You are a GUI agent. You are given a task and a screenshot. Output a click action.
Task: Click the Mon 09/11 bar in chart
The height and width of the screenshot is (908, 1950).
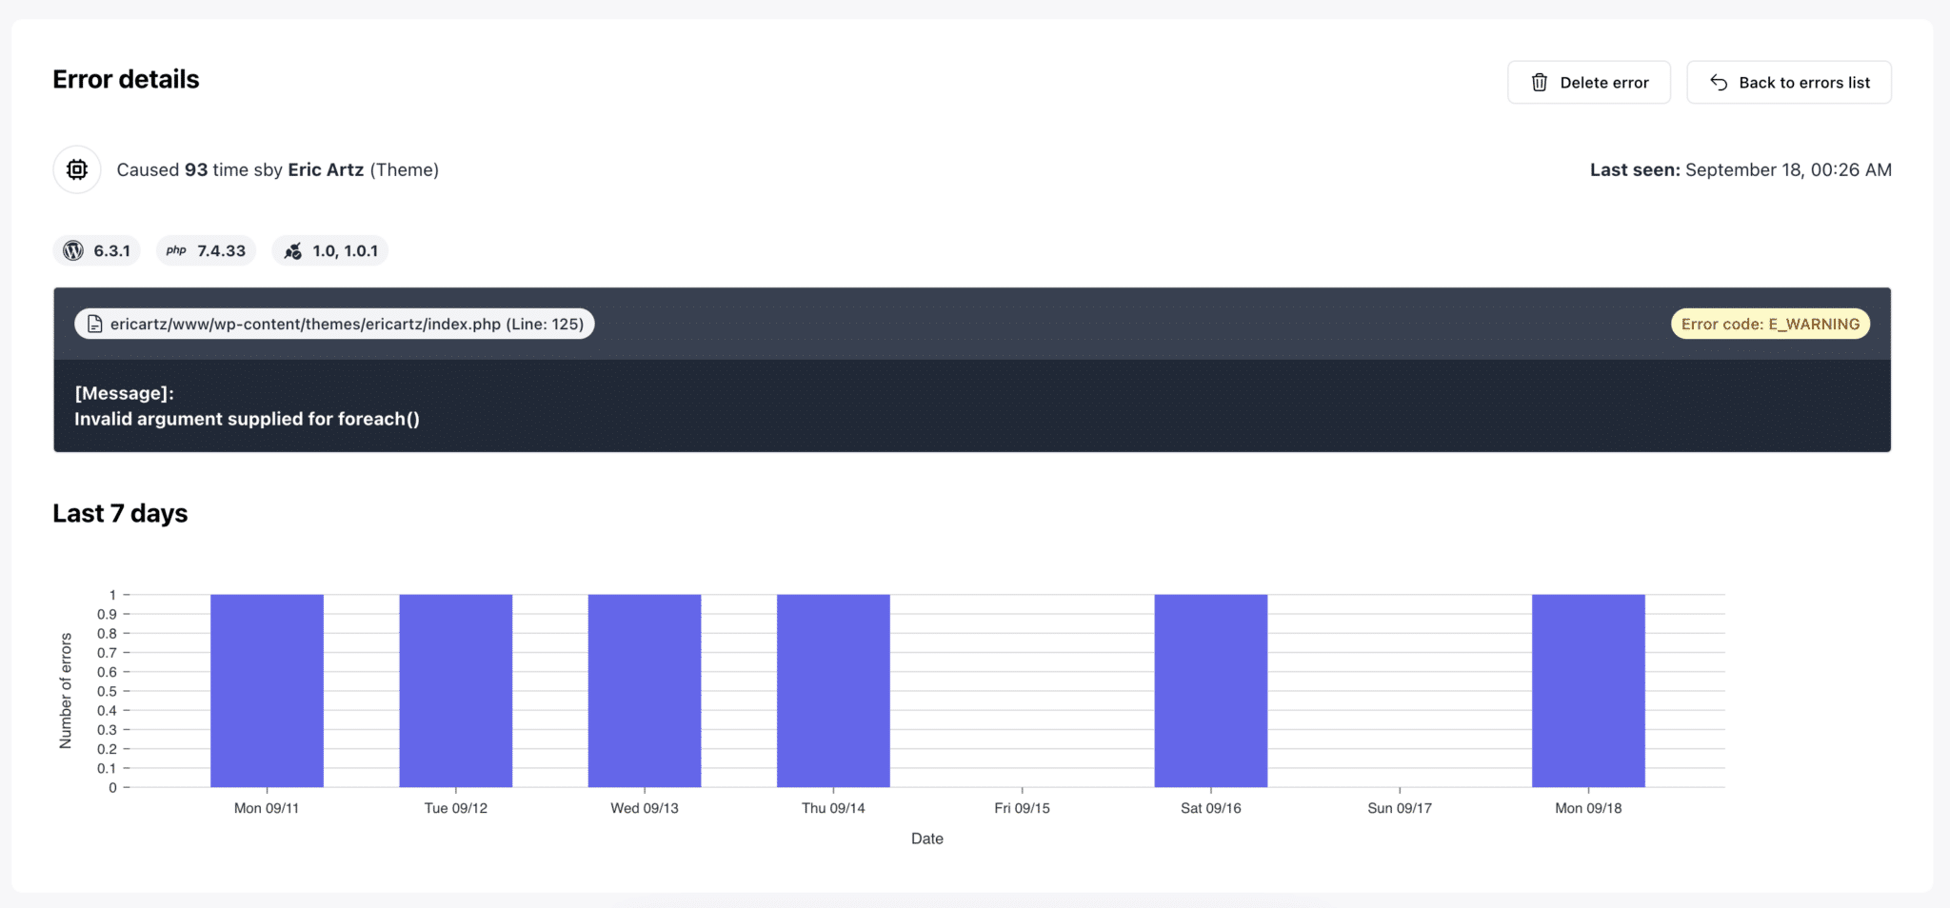267,691
